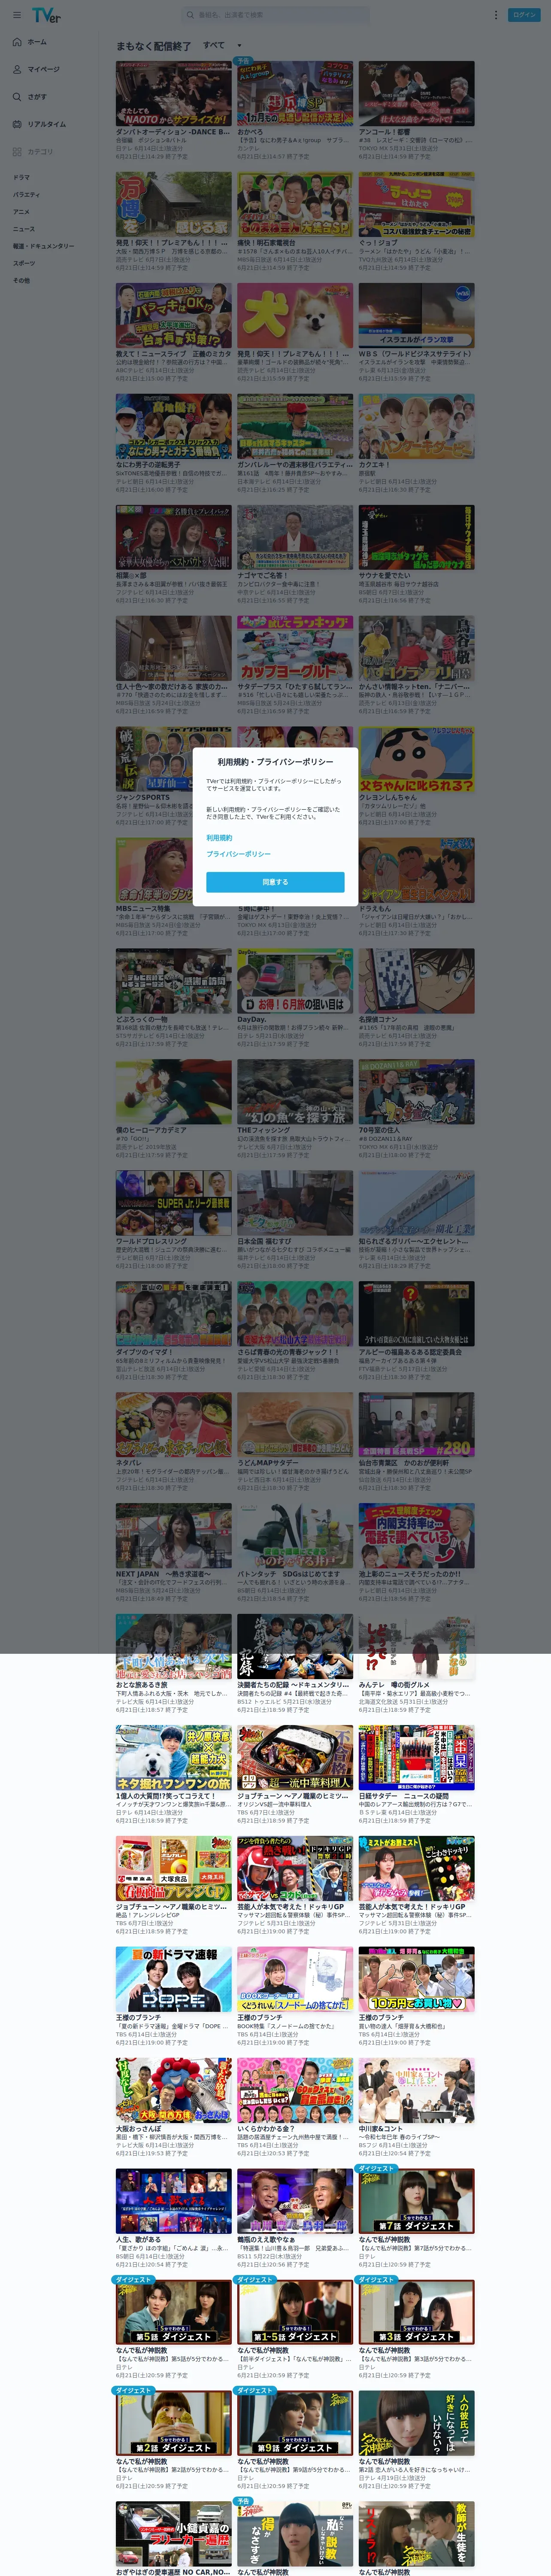Click the ホーム home icon in sidebar
This screenshot has width=551, height=2576.
[x=17, y=42]
